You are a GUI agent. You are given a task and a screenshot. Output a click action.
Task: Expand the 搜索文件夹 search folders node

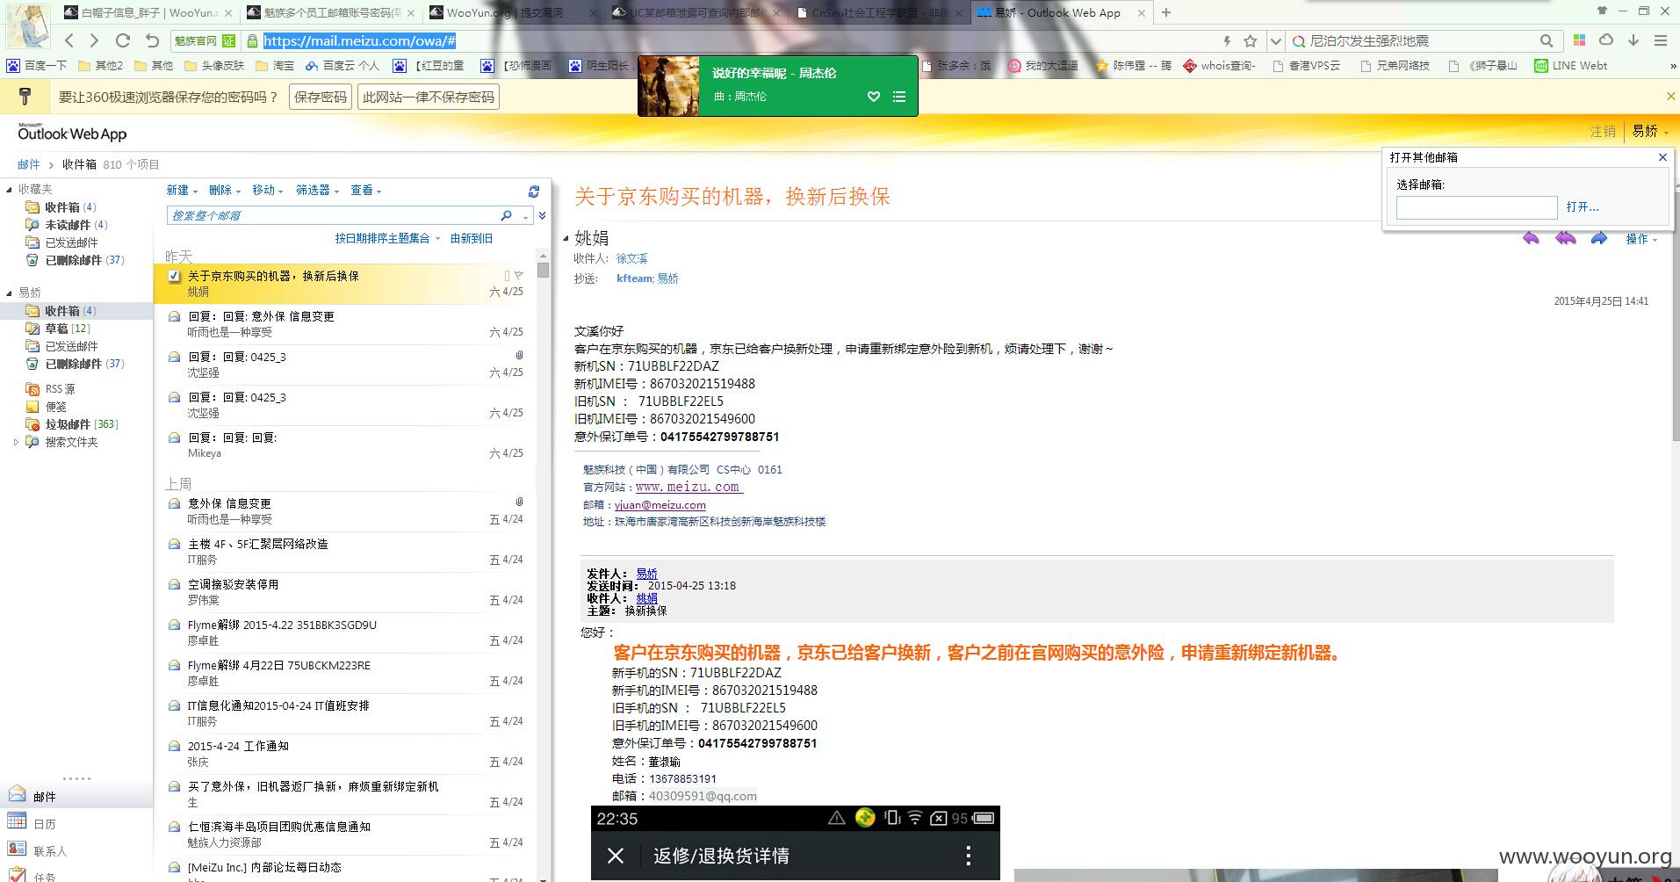[16, 442]
